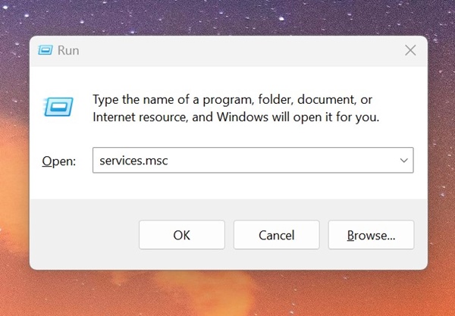Image resolution: width=455 pixels, height=316 pixels.
Task: Expand the Open command history dropdown arrow
Action: coord(404,161)
